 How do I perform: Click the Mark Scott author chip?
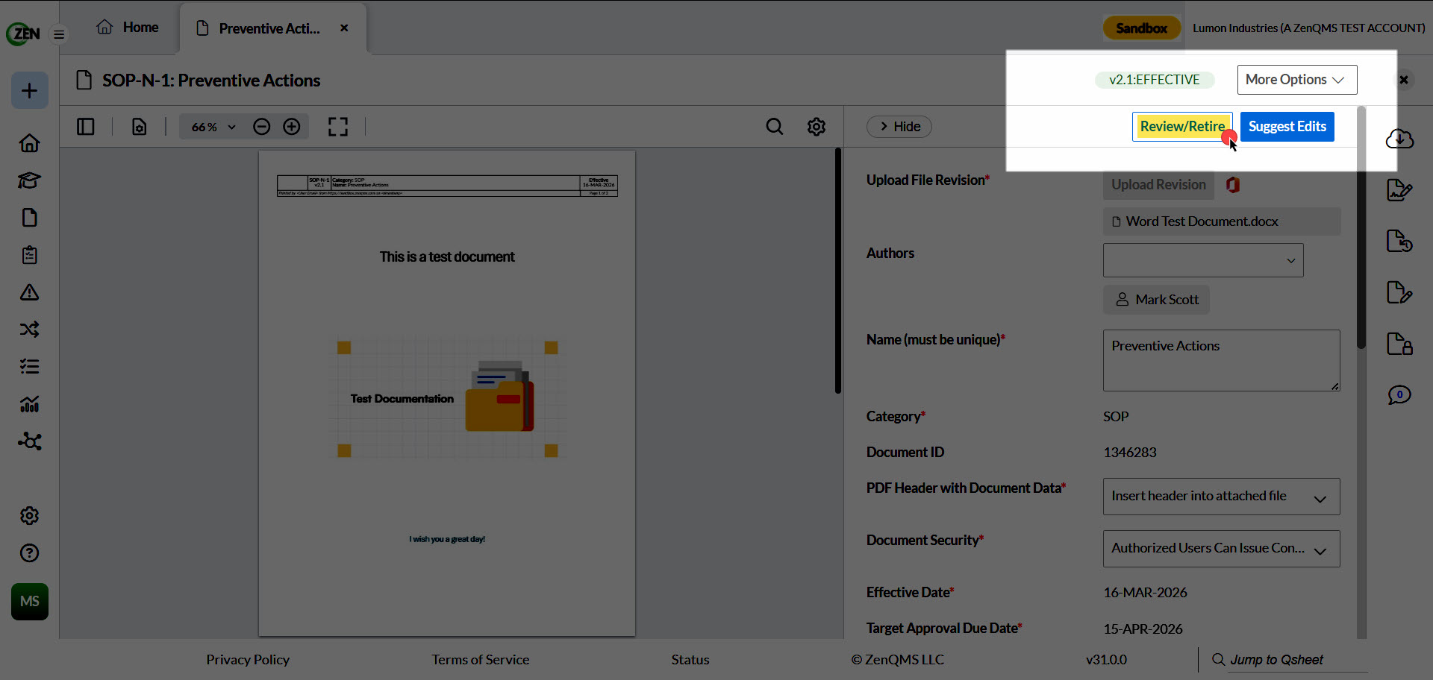point(1156,300)
